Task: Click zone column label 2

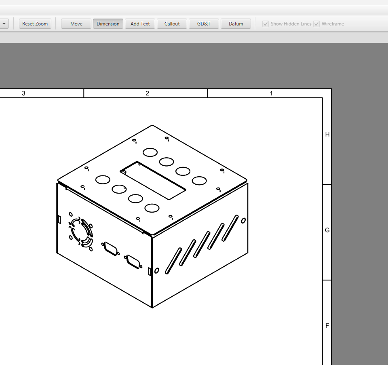Action: 147,93
